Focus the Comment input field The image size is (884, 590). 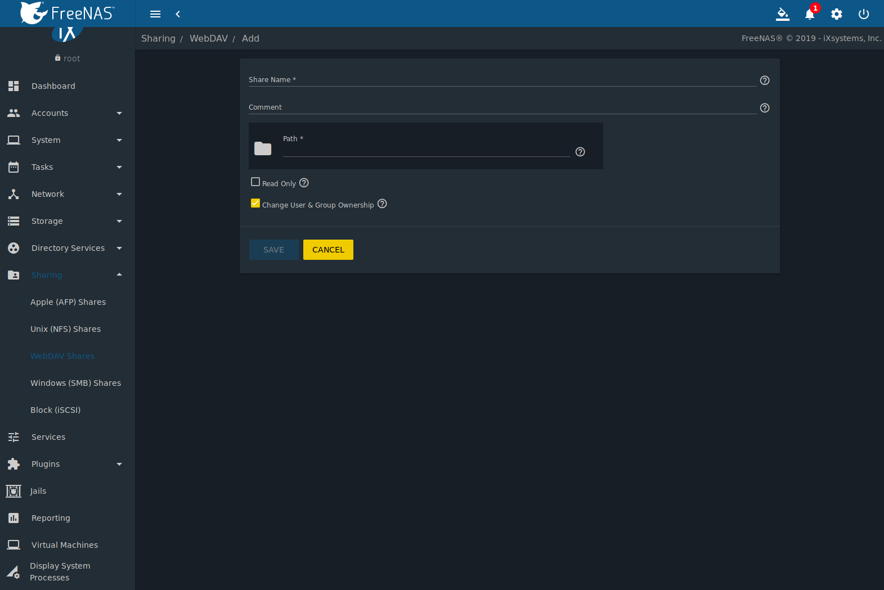point(502,107)
